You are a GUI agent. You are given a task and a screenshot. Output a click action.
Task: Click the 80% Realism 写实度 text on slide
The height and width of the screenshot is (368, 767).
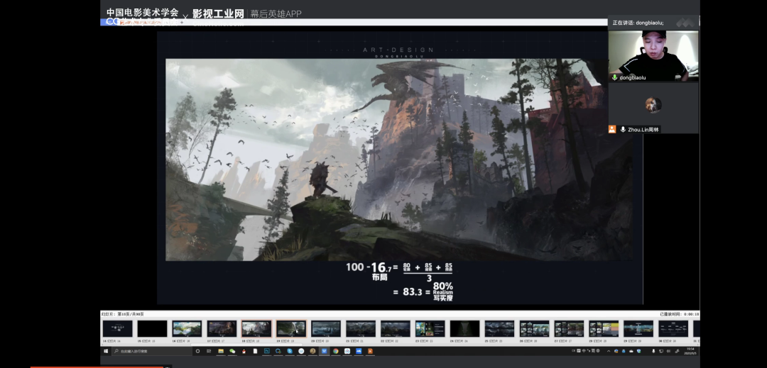point(442,291)
